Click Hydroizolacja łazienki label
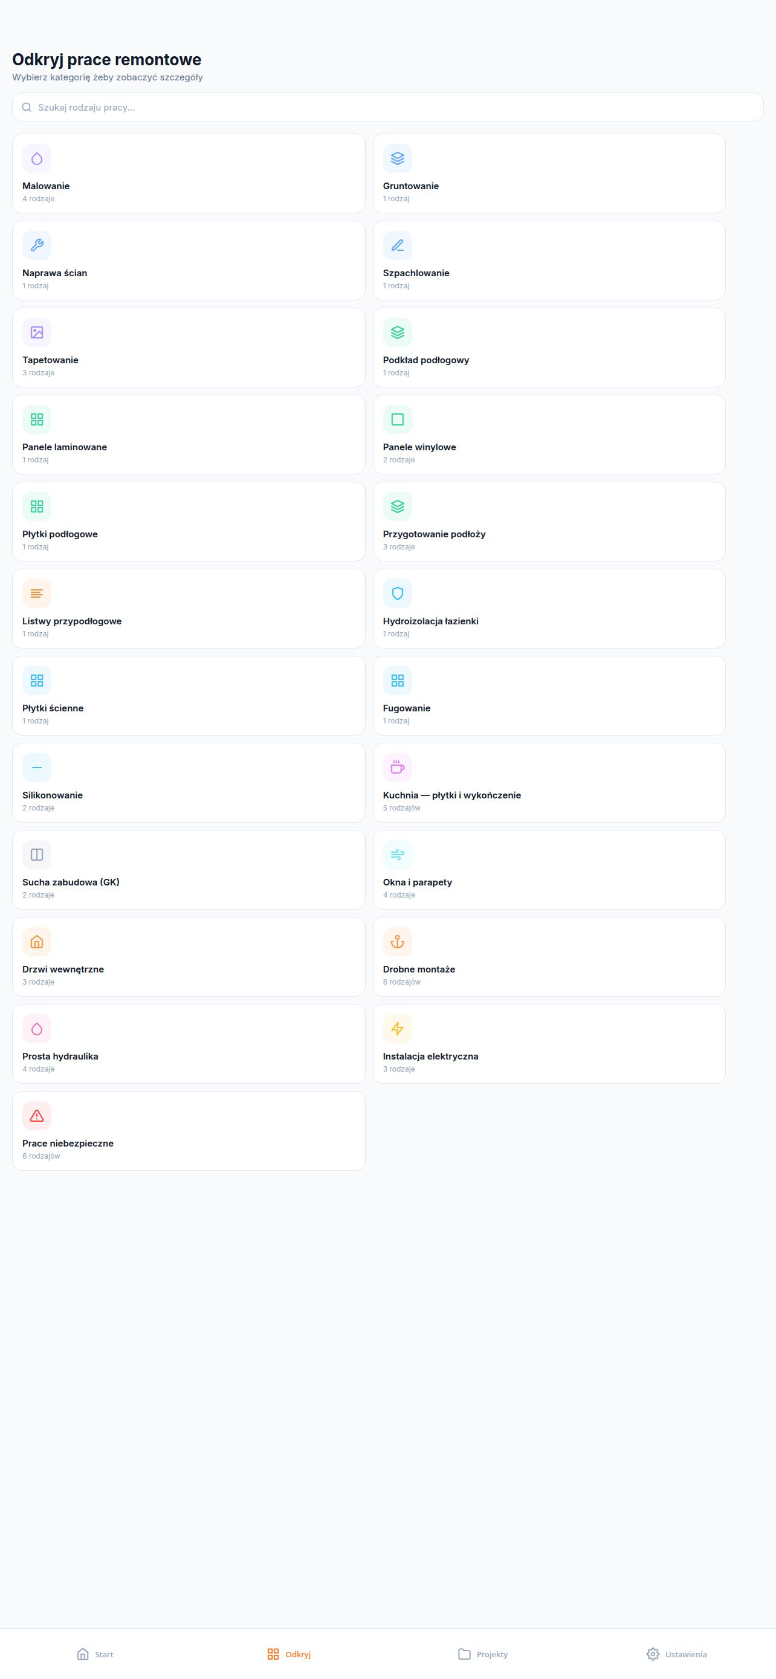The height and width of the screenshot is (1679, 776). click(431, 621)
